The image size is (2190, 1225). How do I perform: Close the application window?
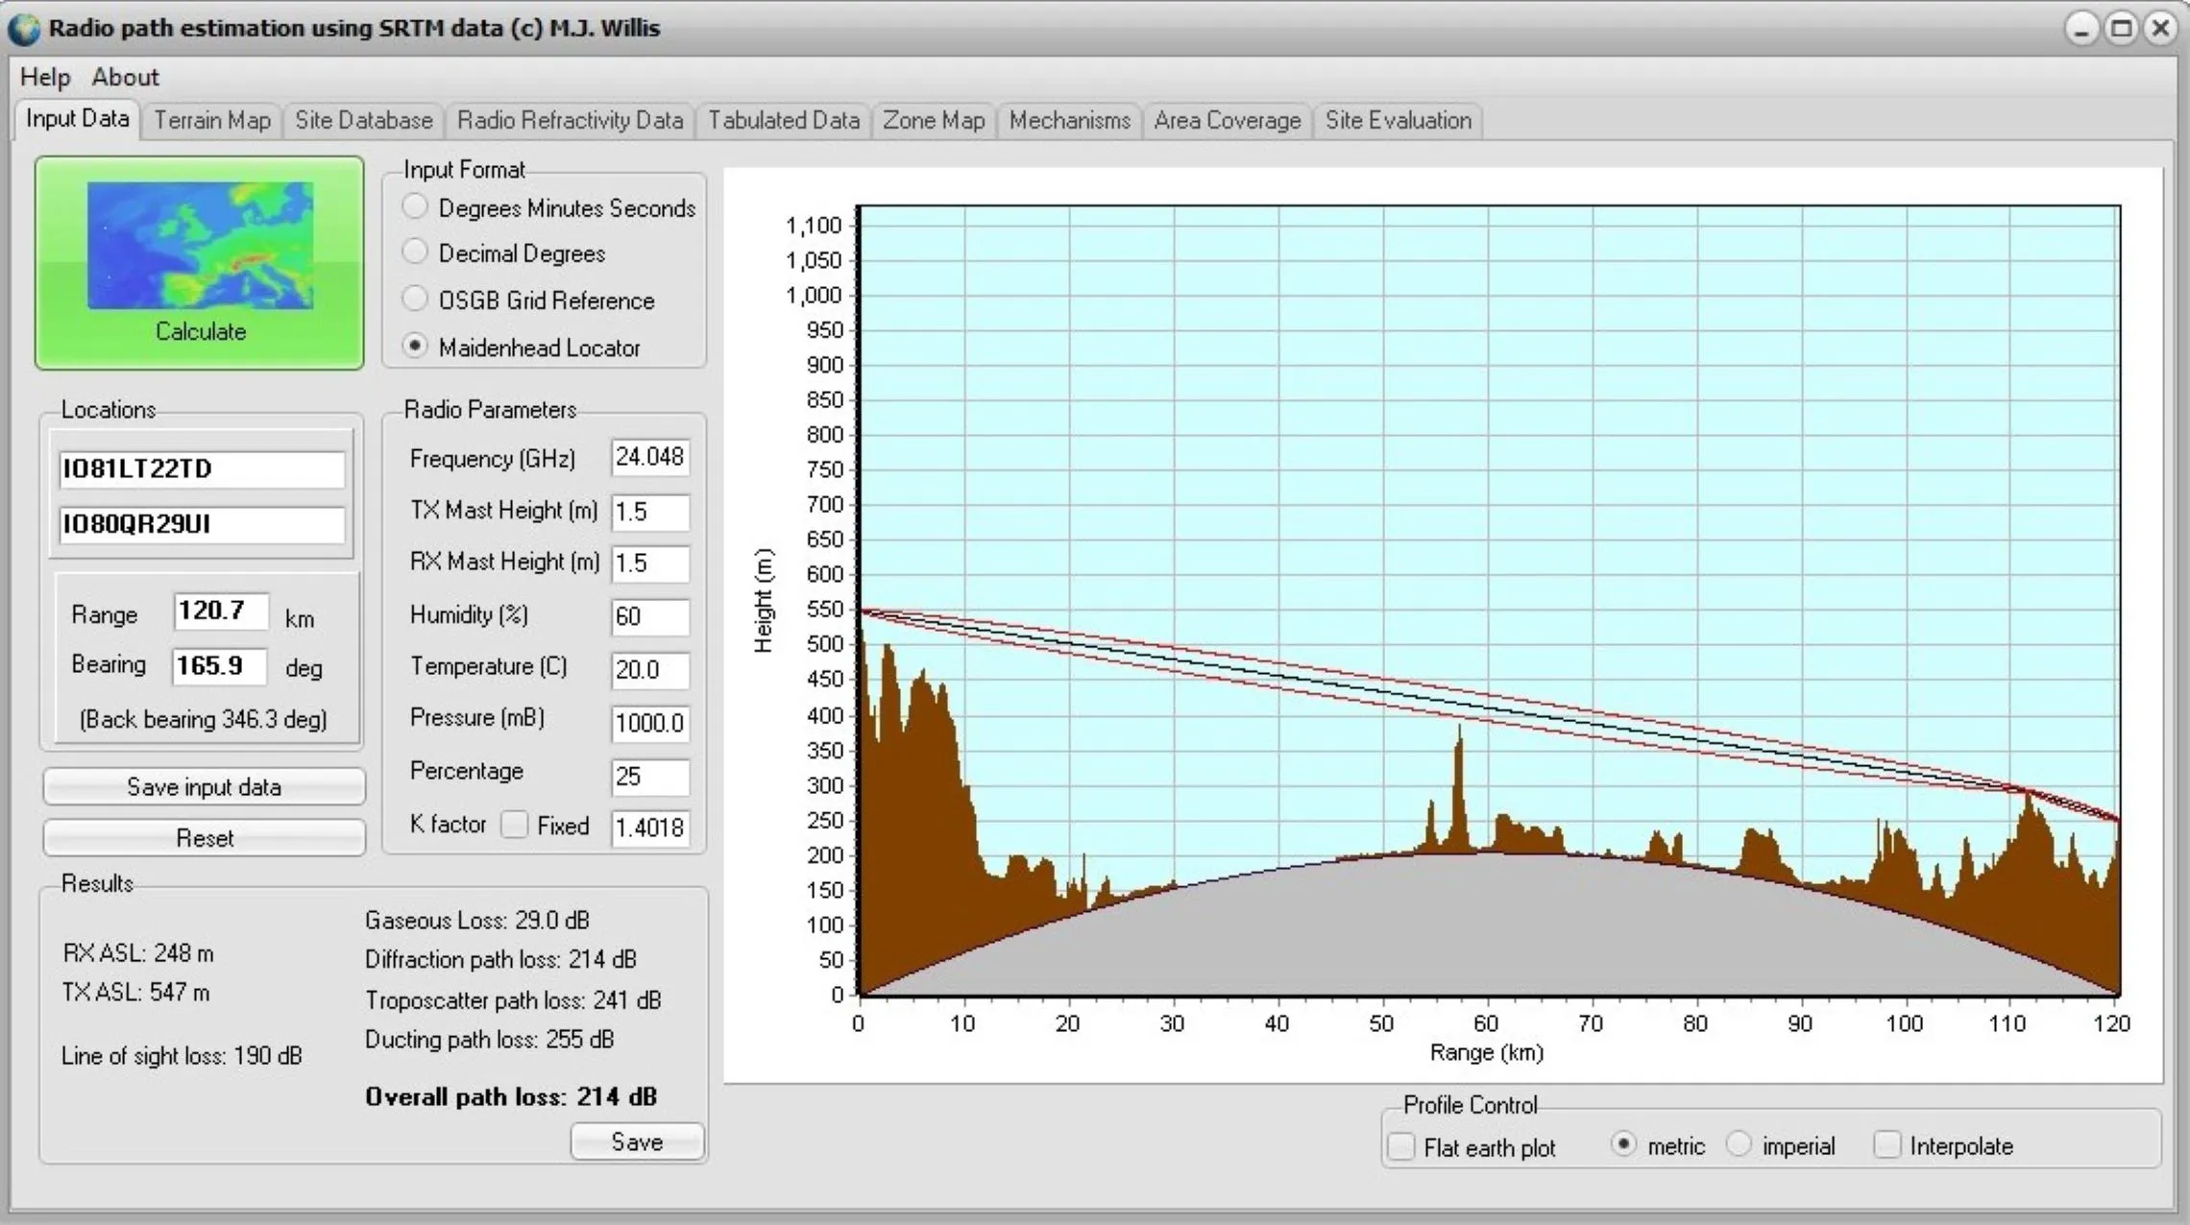pos(2160,29)
